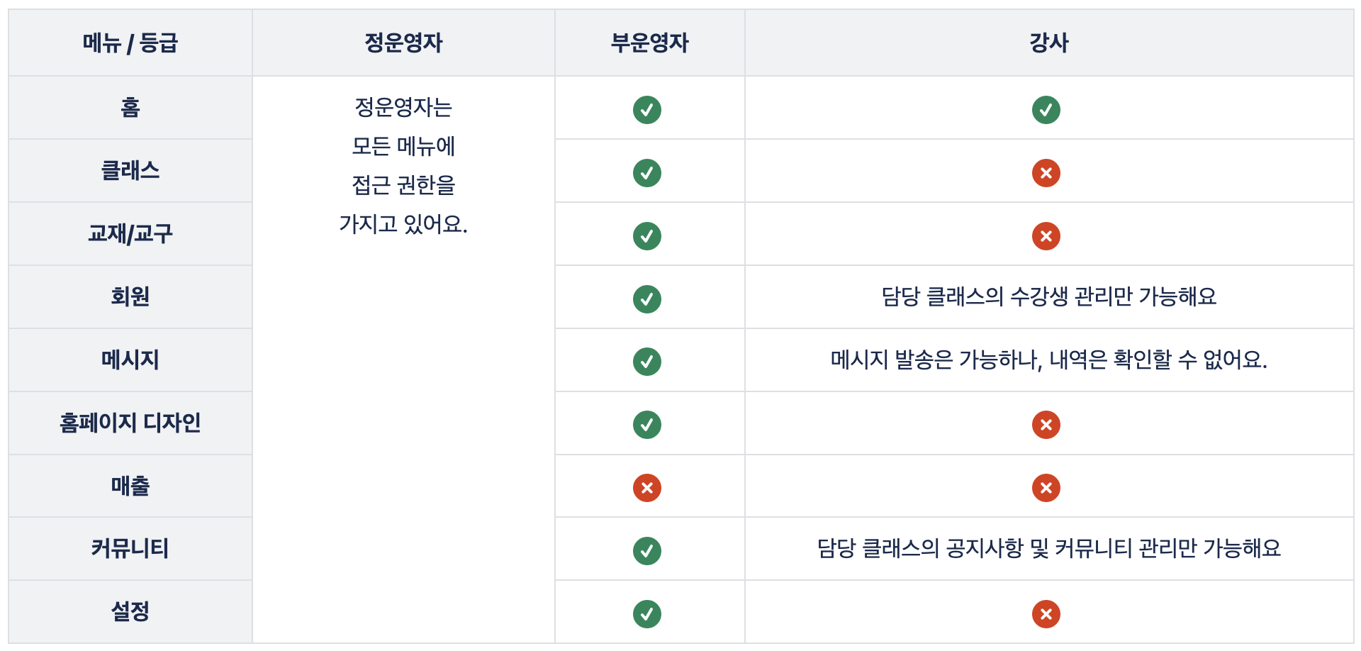Click the 홈페이지 디자인 row label

(130, 423)
